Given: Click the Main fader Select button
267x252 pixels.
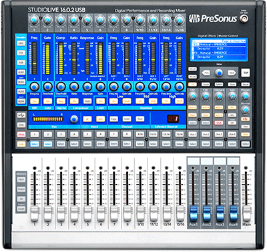Looking at the screenshot, I should (246, 144).
